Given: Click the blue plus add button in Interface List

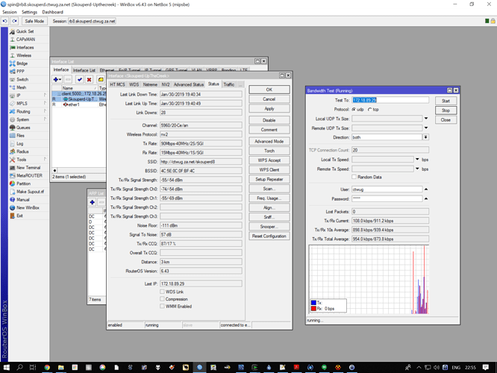Looking at the screenshot, I should [x=57, y=79].
